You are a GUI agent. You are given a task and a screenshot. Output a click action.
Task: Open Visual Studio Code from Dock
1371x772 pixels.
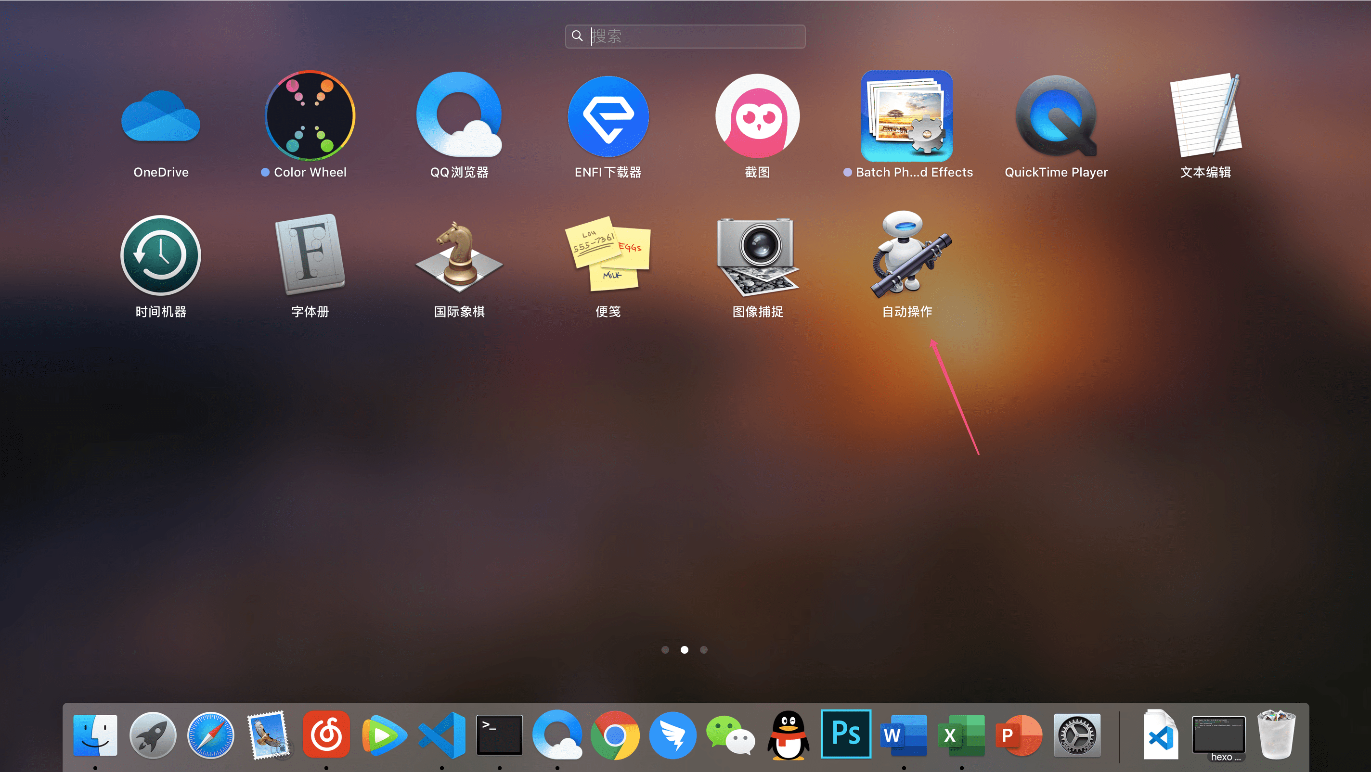point(442,735)
